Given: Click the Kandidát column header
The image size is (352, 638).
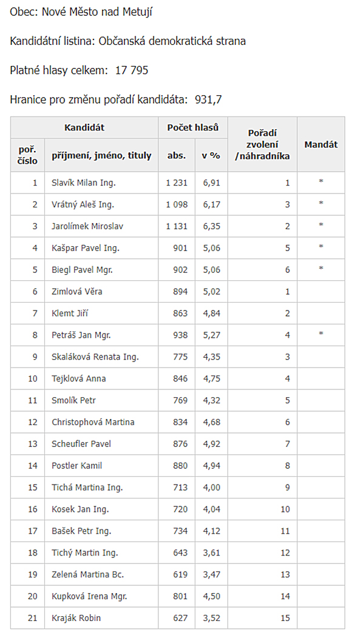Looking at the screenshot, I should [84, 127].
